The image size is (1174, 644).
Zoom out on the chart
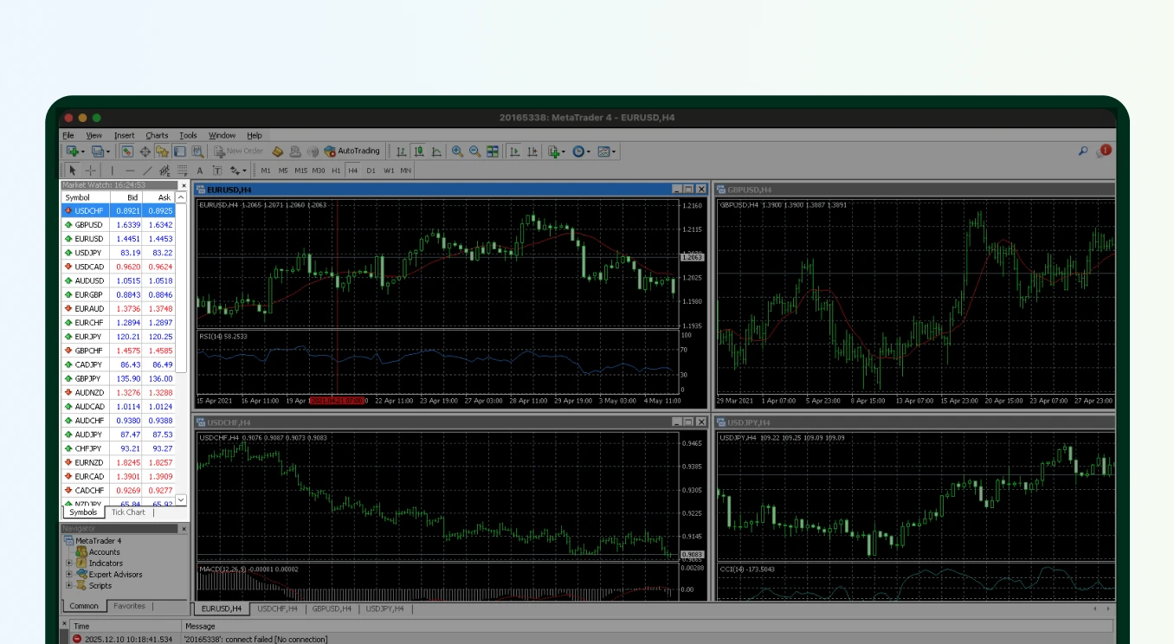click(474, 151)
